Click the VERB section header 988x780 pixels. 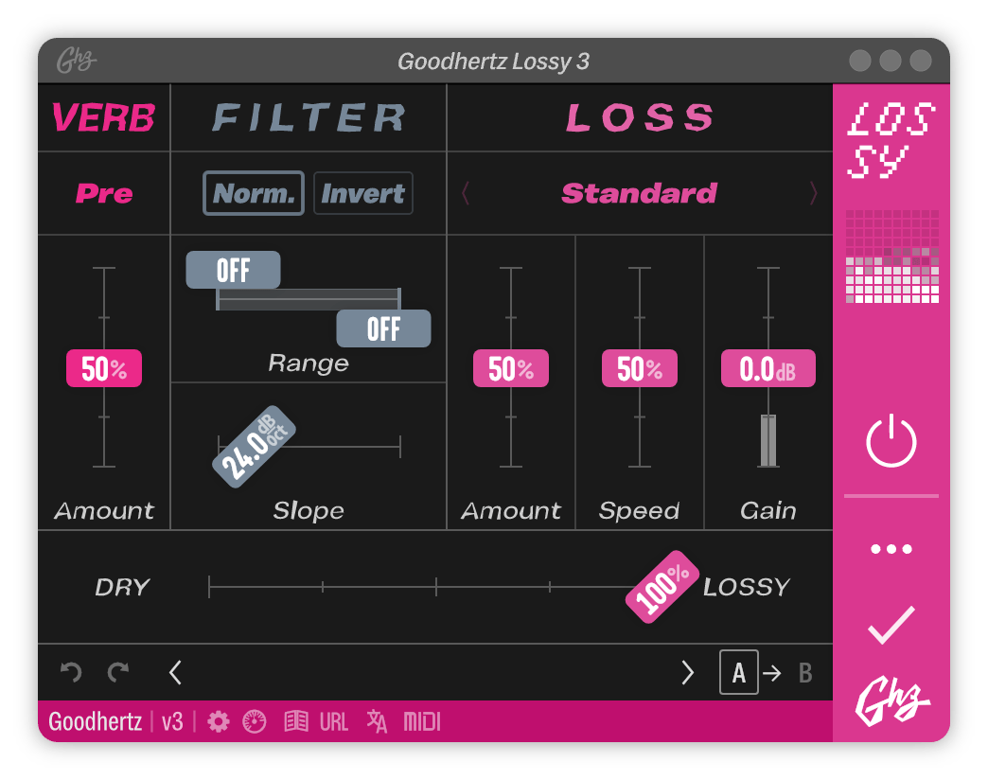[104, 117]
